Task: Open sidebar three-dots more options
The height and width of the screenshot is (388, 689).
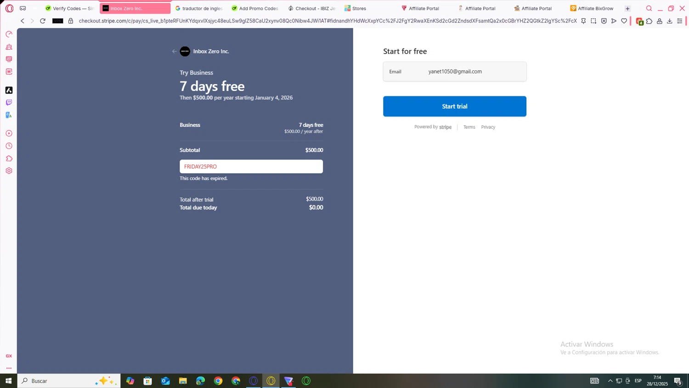Action: tap(9, 368)
